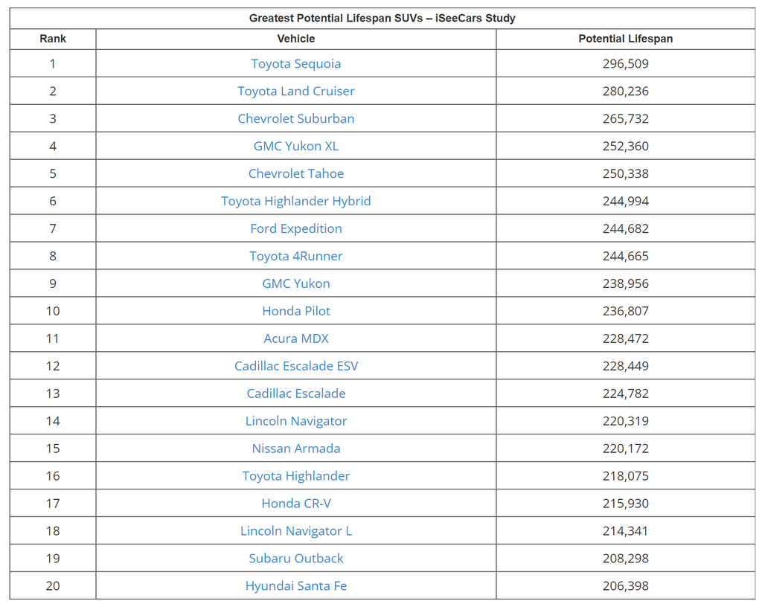This screenshot has height=607, width=762.
Task: Open Chevrolet Suburban vehicle link
Action: coord(295,119)
